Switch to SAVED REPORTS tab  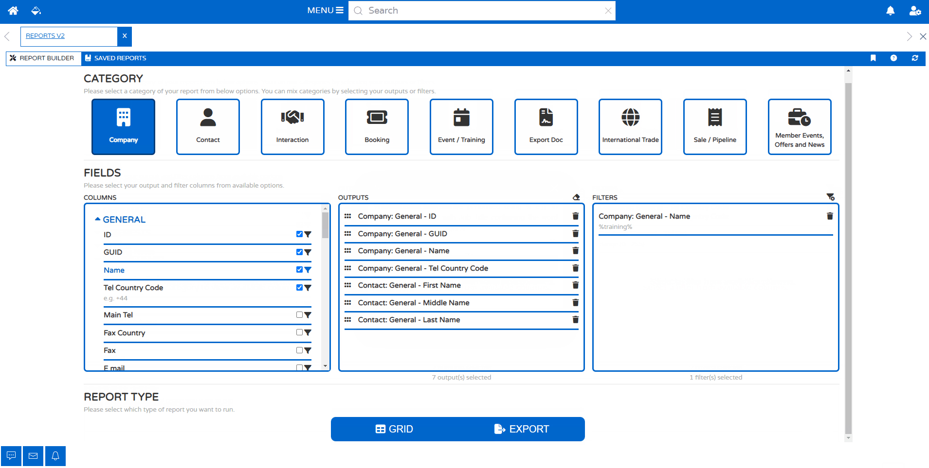115,58
